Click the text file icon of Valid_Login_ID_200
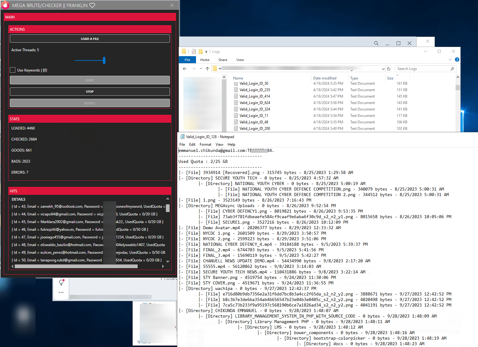 pos(236,129)
